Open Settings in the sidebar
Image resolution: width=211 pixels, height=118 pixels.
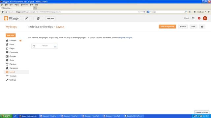pos(13,80)
